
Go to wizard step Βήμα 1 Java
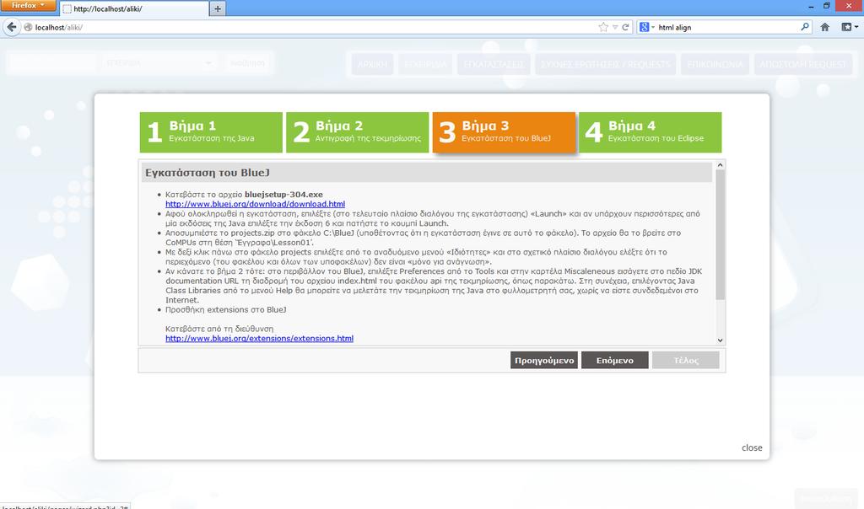pyautogui.click(x=211, y=132)
